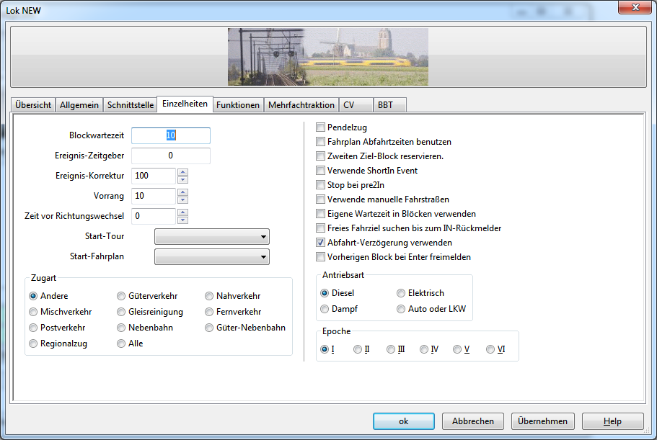The height and width of the screenshot is (440, 657).
Task: Select Epoche III radio button
Action: [391, 349]
